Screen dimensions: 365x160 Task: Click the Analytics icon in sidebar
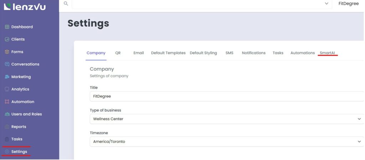coord(7,89)
